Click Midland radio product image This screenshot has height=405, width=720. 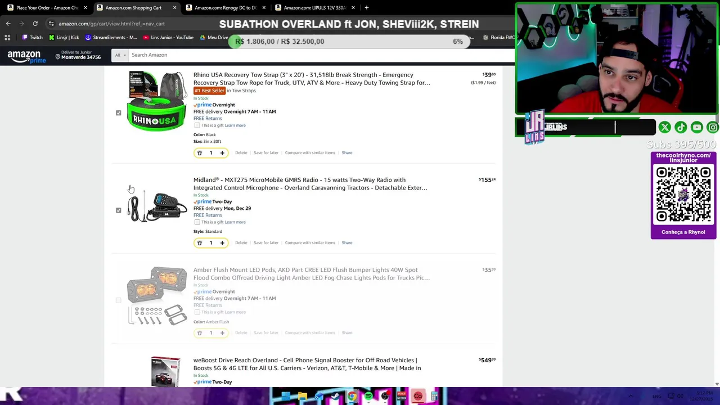pos(157,206)
